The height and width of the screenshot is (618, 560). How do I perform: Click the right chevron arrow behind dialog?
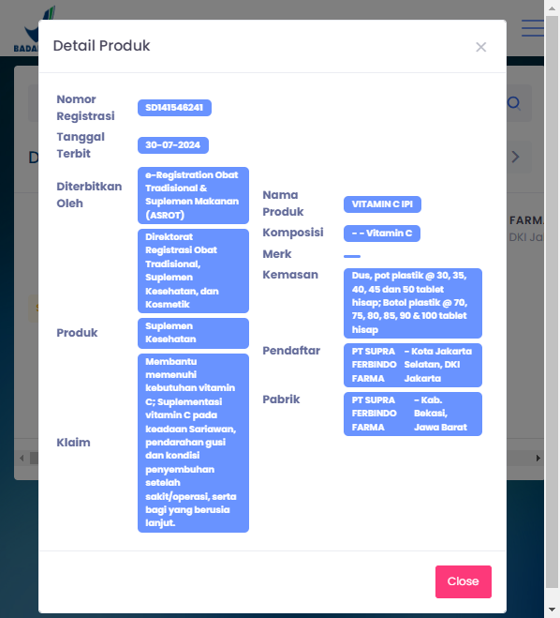click(515, 157)
